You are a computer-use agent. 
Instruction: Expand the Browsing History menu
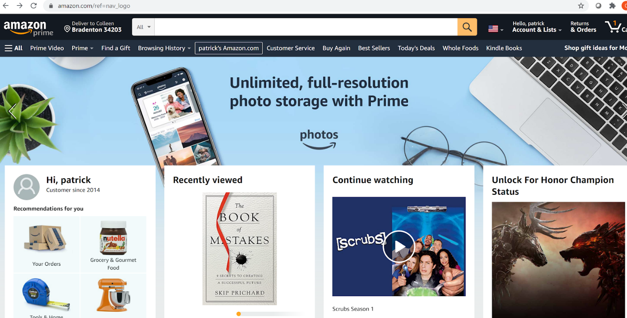[164, 48]
